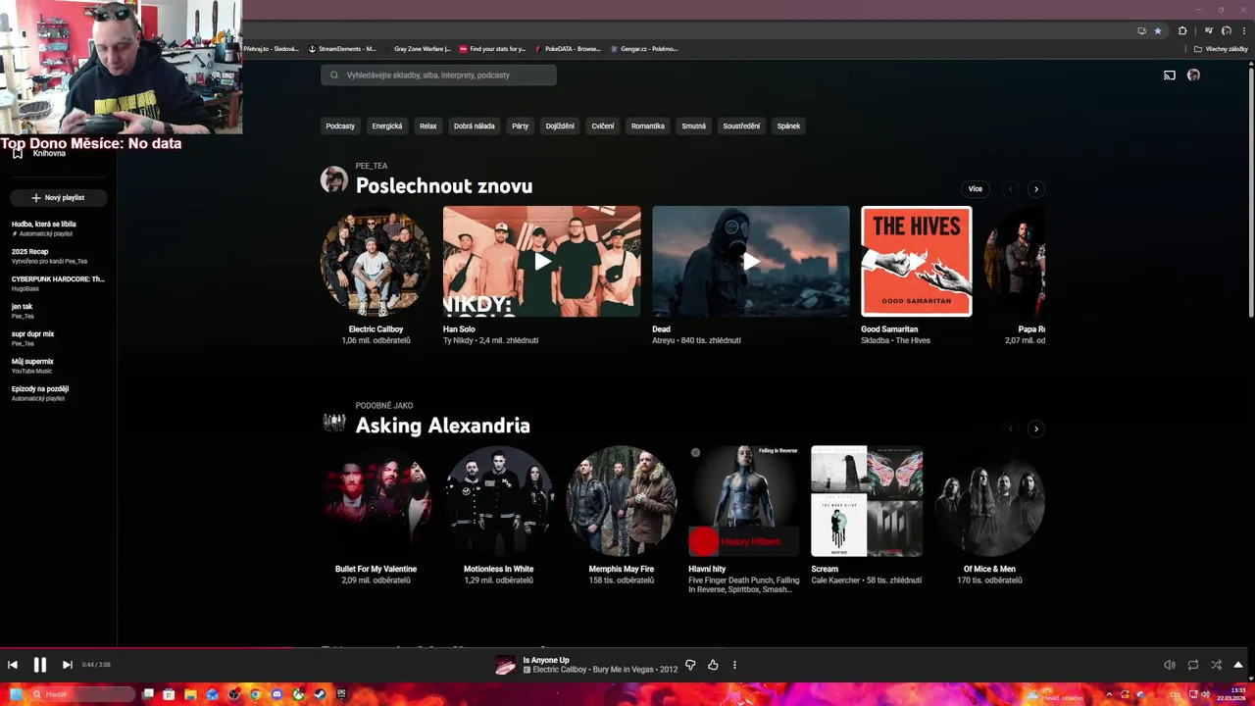The width and height of the screenshot is (1255, 706).
Task: Click the search field magnifier icon
Action: [334, 76]
